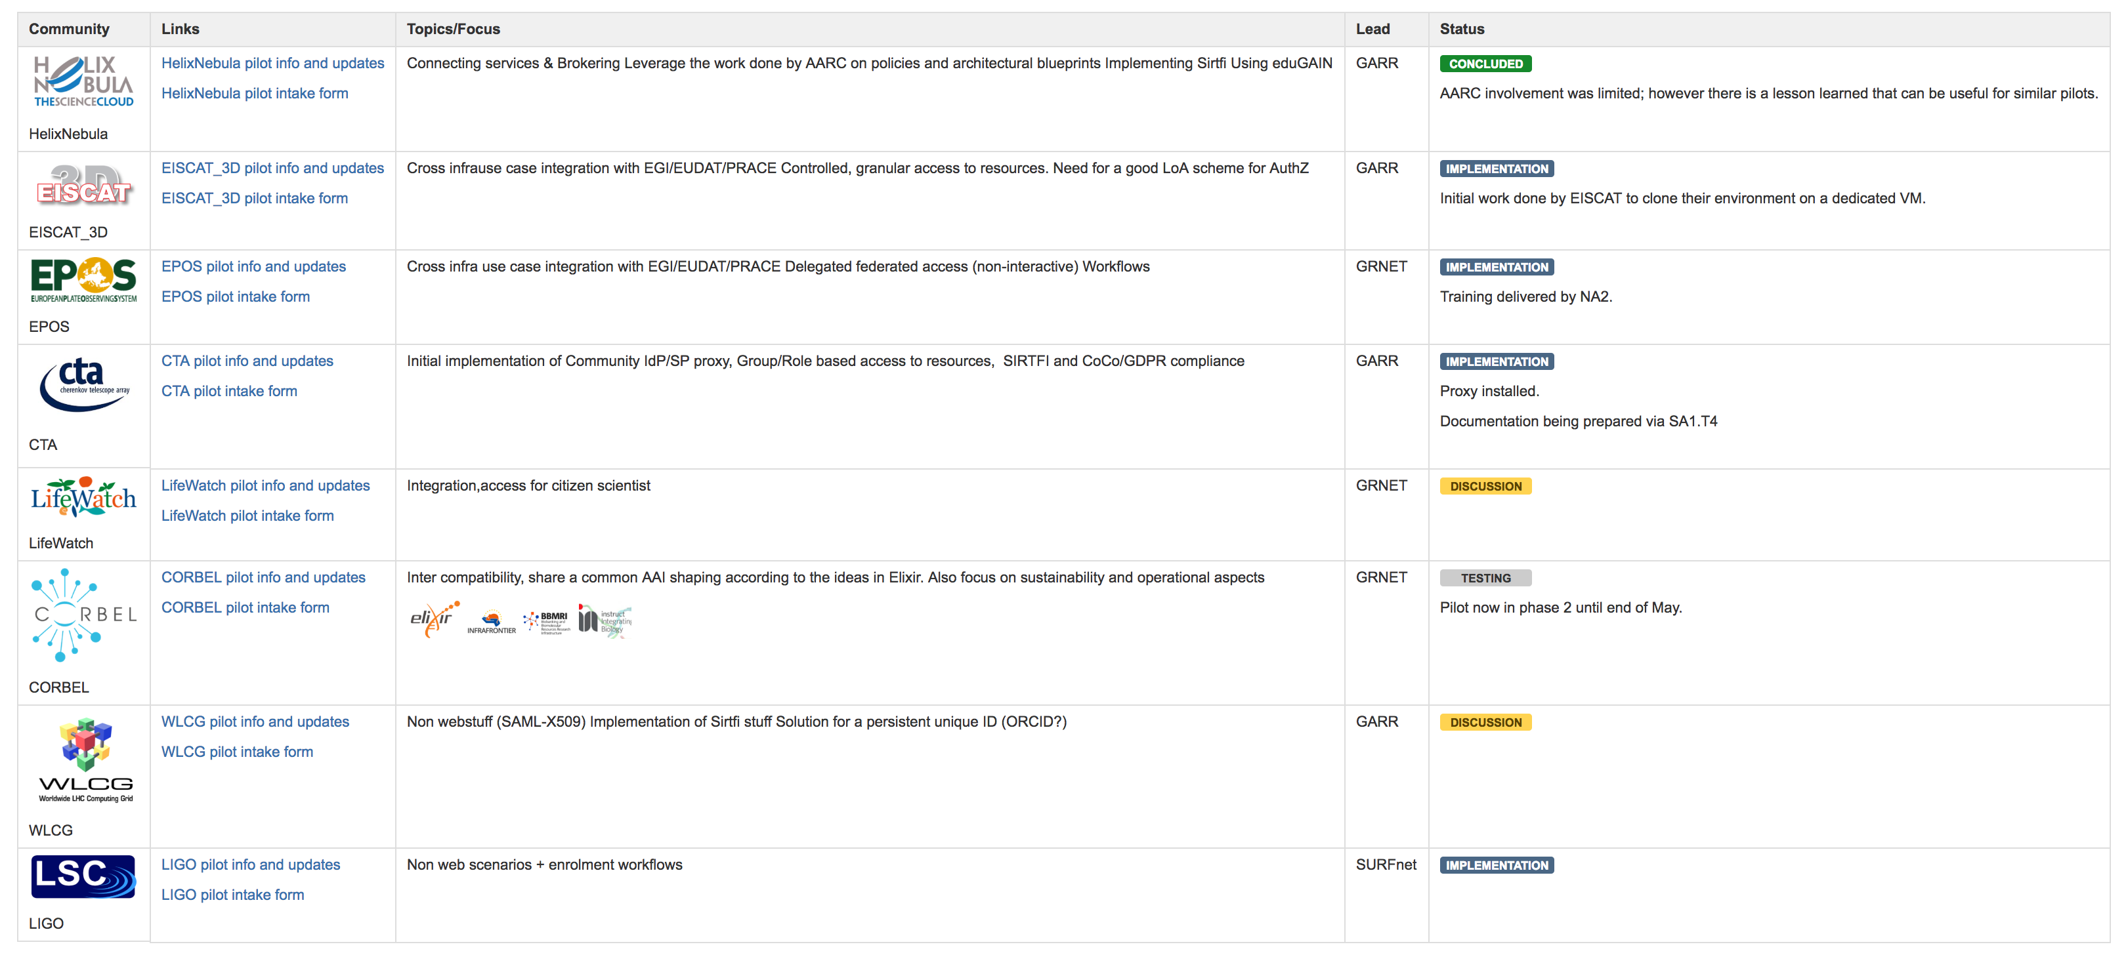The width and height of the screenshot is (2128, 955).
Task: Open HelixNebula pilot info and updates
Action: [x=272, y=64]
